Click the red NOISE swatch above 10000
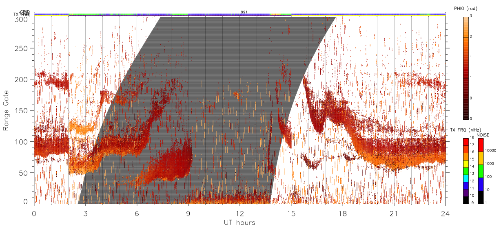The width and height of the screenshot is (501, 231). point(481,145)
